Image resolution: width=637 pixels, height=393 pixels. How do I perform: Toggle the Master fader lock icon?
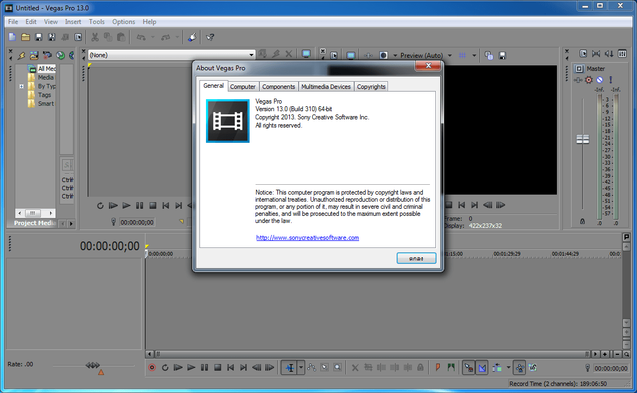point(583,221)
